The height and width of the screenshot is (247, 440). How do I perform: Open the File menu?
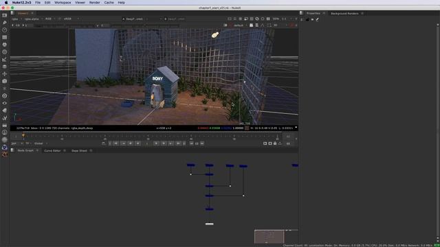click(38, 3)
